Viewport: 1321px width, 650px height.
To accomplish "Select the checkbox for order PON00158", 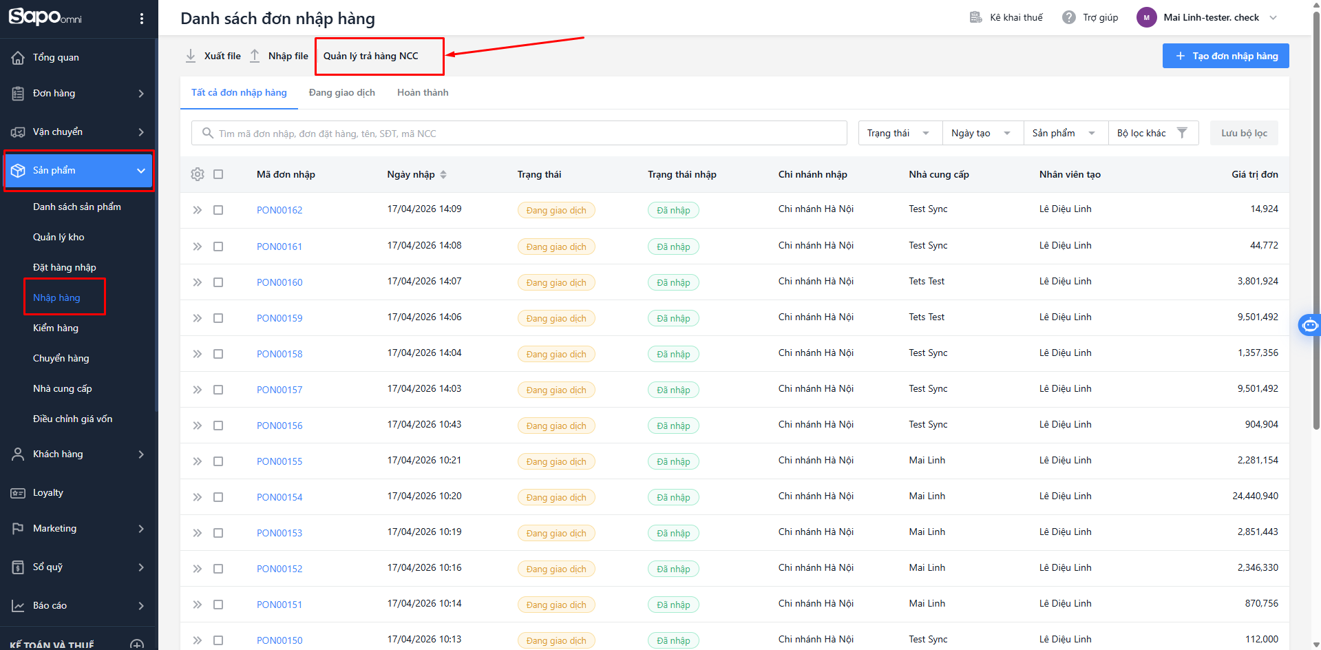I will coord(218,354).
